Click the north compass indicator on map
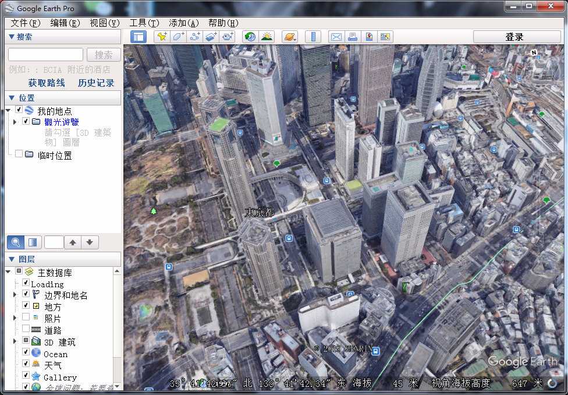Screen dimensions: 568x395 click(x=534, y=52)
